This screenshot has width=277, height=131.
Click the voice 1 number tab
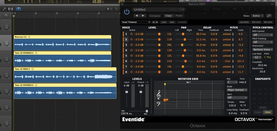(x=126, y=34)
